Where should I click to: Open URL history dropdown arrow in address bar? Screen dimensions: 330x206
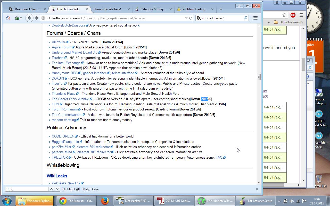click(186, 18)
